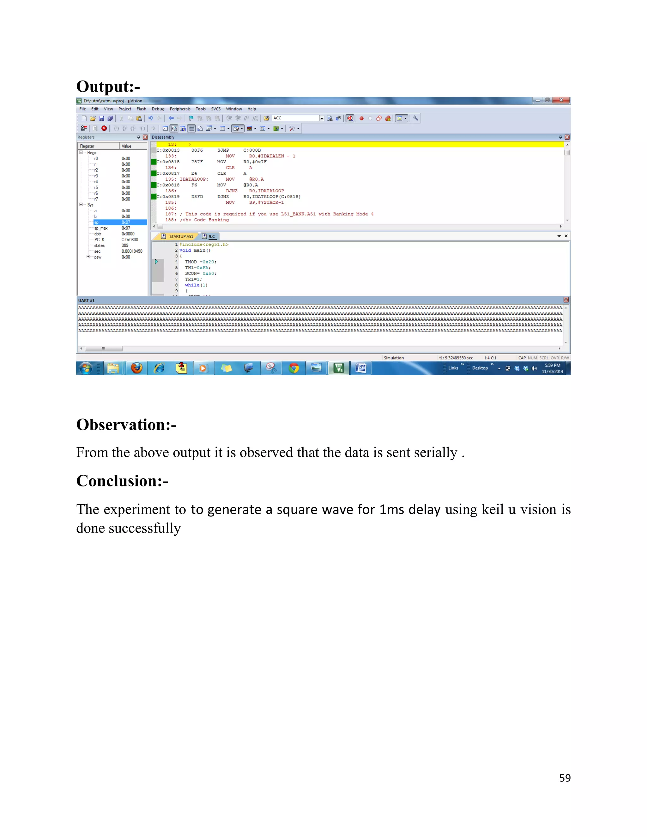Collapse the Sys tree node
This screenshot has width=647, height=837.
click(x=81, y=205)
